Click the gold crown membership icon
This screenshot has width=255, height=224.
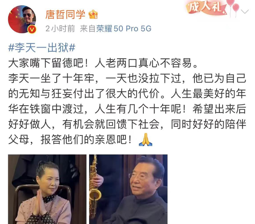click(93, 14)
